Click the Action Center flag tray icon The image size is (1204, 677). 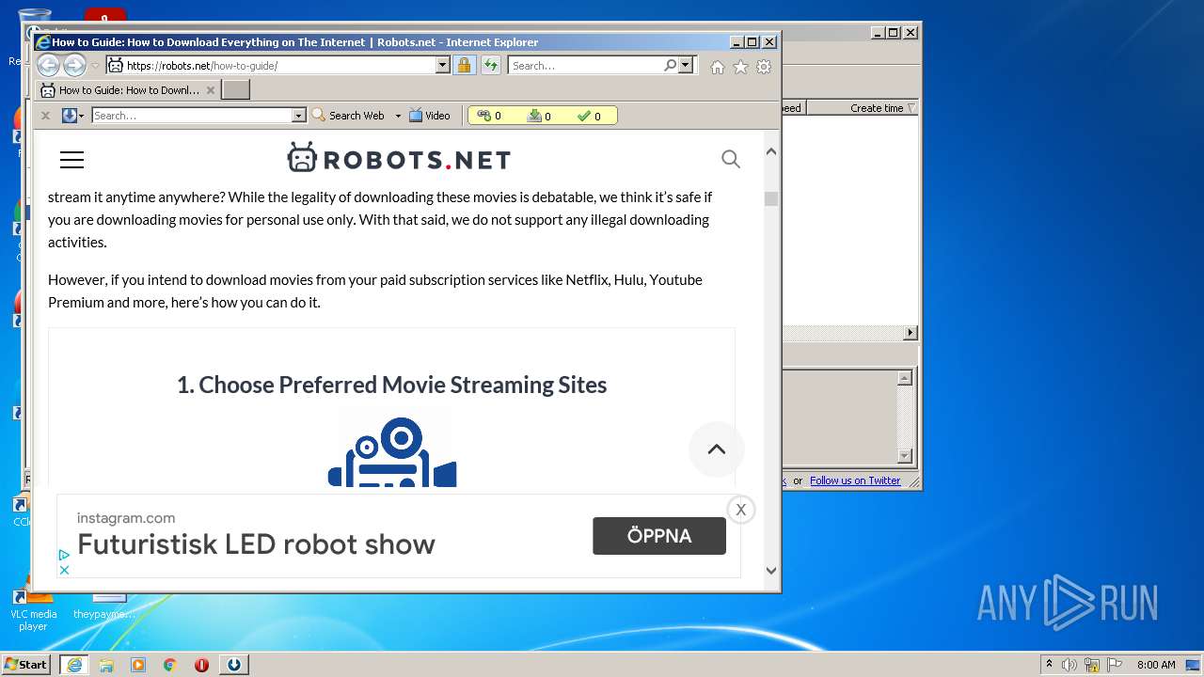point(1115,665)
